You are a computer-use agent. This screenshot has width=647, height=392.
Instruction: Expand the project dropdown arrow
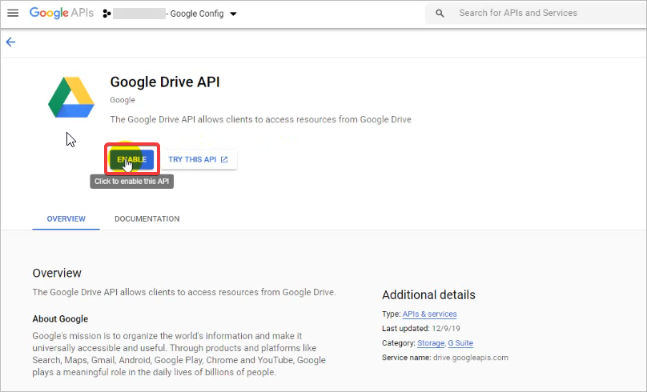tap(233, 14)
